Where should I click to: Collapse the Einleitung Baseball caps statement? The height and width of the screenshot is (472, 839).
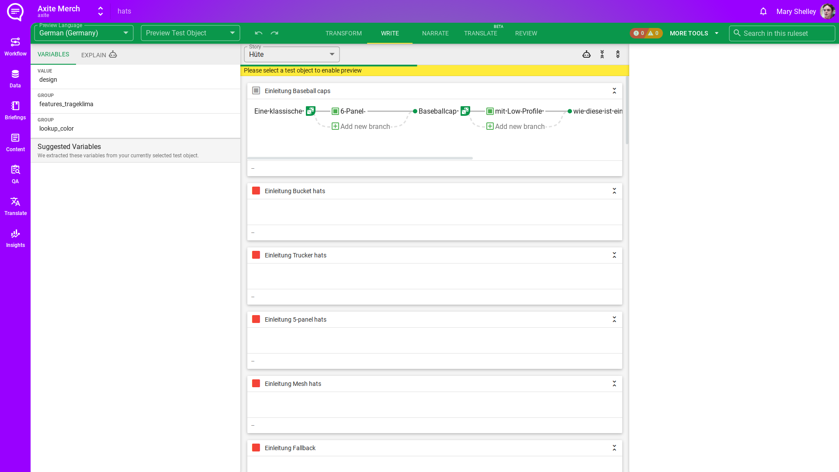point(614,91)
